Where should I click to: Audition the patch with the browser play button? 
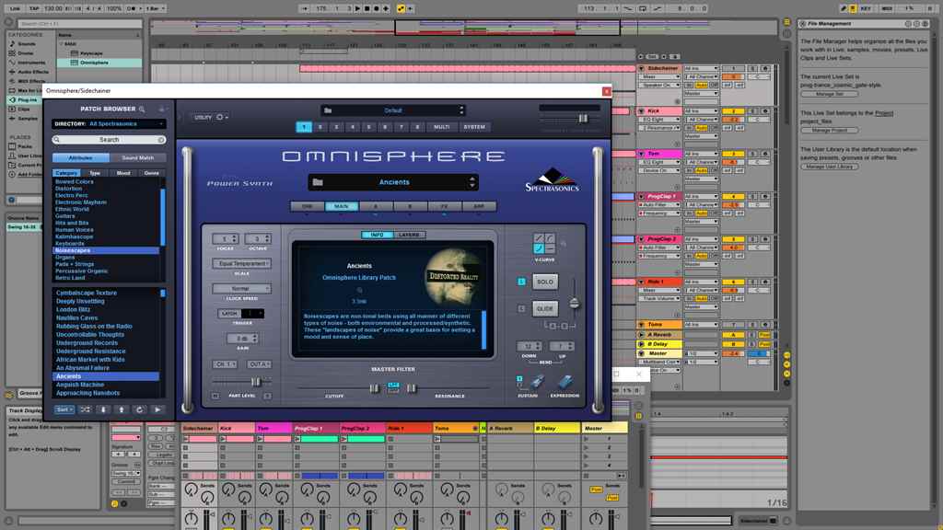point(157,409)
